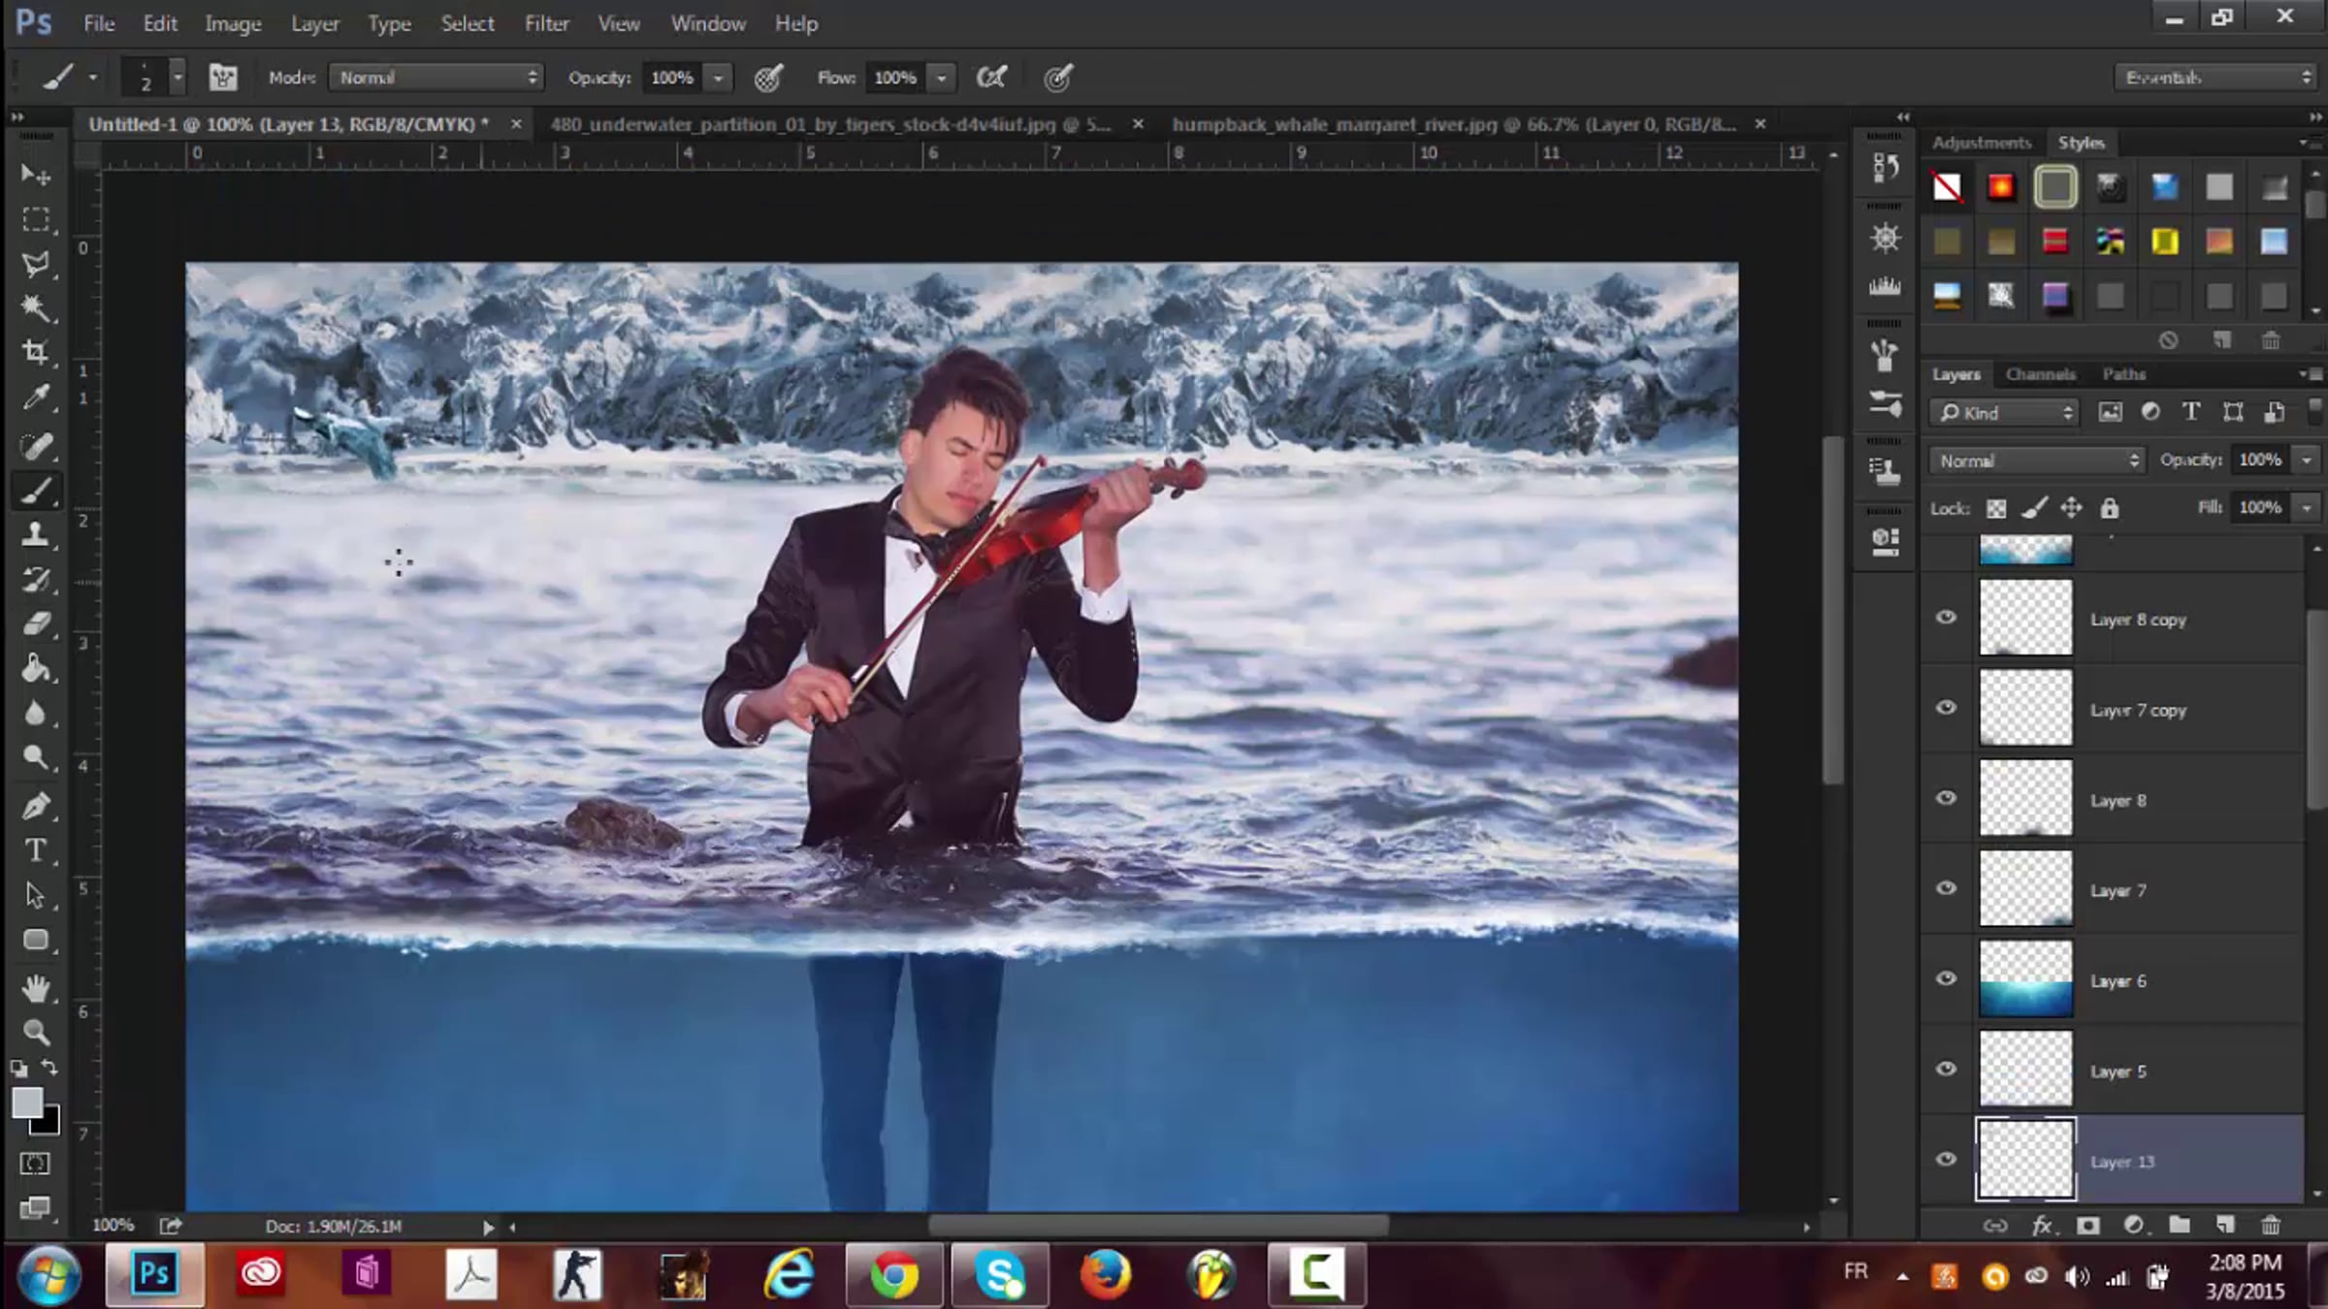Select the Crop tool
The image size is (2328, 1309).
(x=36, y=352)
